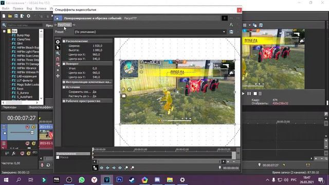The image size is (329, 185).
Task: Mute the audio track
Action: (27, 143)
